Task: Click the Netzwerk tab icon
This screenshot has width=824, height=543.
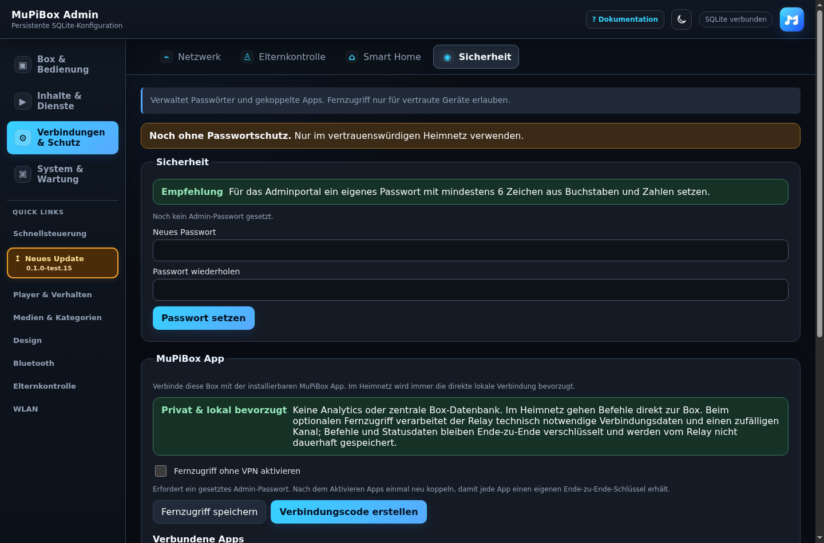Action: point(167,57)
